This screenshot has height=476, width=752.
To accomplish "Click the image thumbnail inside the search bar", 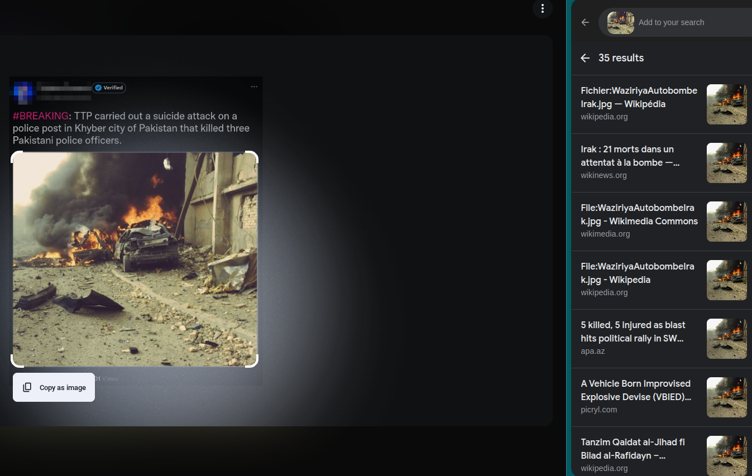I will [x=620, y=22].
